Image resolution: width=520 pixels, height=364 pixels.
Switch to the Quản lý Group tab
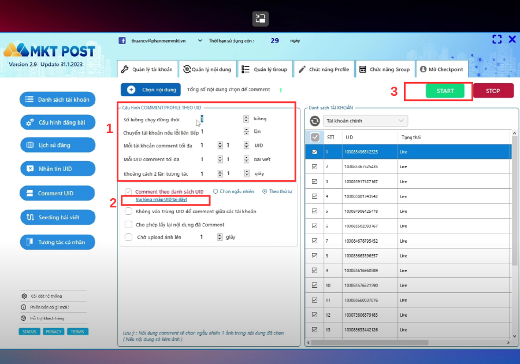[265, 69]
